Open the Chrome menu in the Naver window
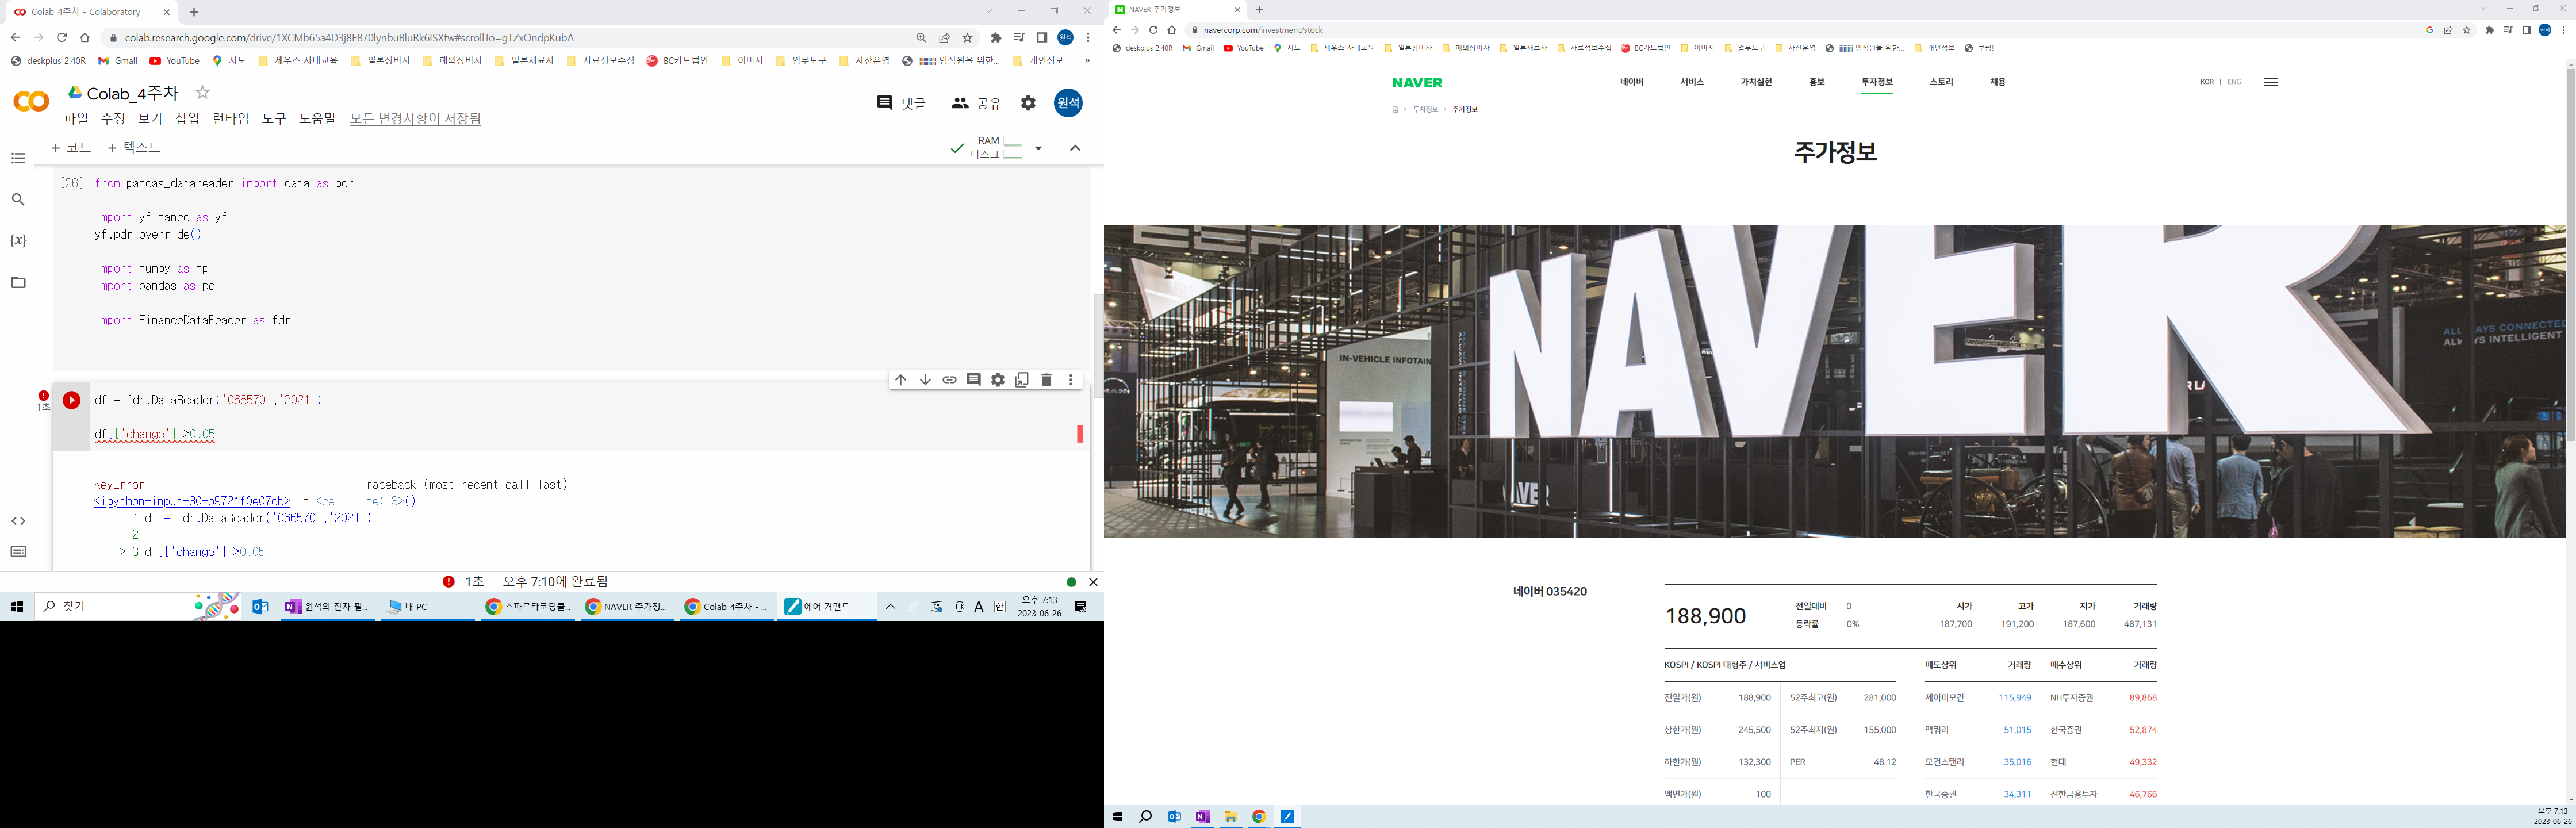 click(2564, 30)
